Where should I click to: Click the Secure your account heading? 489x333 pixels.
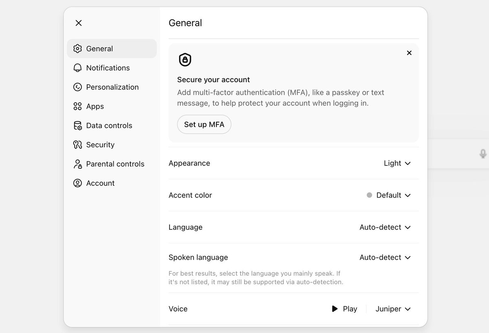click(214, 80)
